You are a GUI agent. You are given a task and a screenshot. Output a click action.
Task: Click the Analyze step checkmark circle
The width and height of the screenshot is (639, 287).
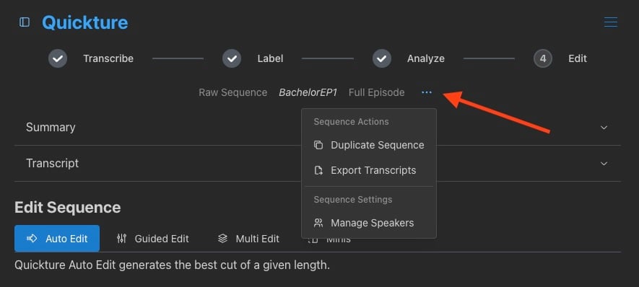[382, 58]
